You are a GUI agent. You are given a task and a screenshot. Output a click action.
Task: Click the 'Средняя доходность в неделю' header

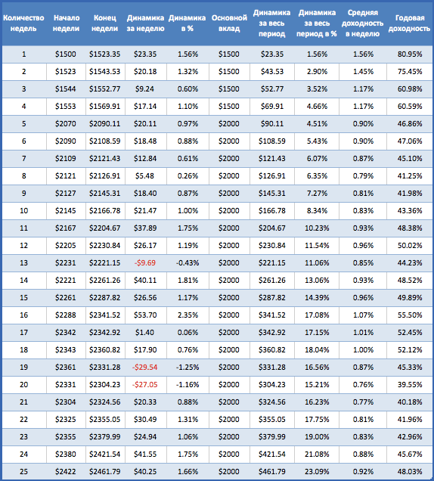(362, 23)
